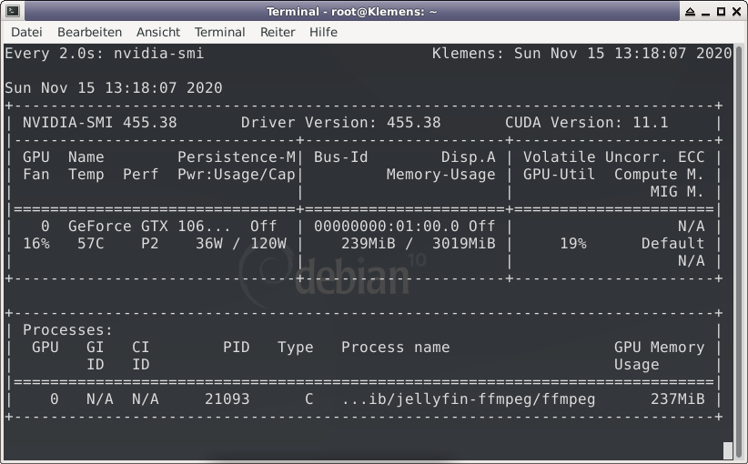
Task: Click process name '...ib/jellyfin-ffmpeg/ffmpeg'
Action: 469,399
